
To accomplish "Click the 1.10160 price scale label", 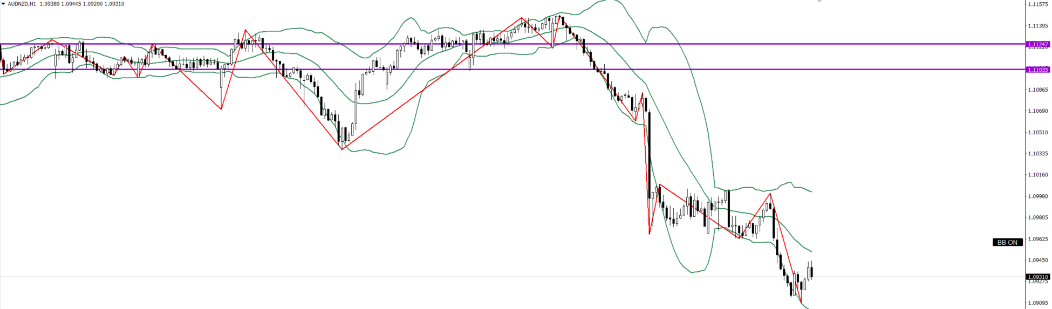I will [1038, 175].
